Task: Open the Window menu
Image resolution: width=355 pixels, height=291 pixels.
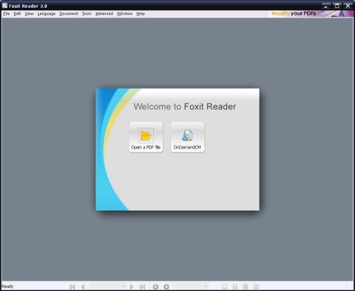Action: pos(125,14)
